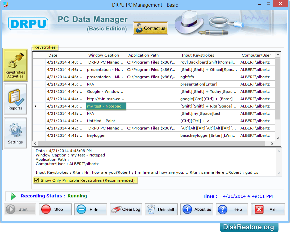Sort by Window Caption column header
Viewport: 290px width, 232px height.
(106, 55)
